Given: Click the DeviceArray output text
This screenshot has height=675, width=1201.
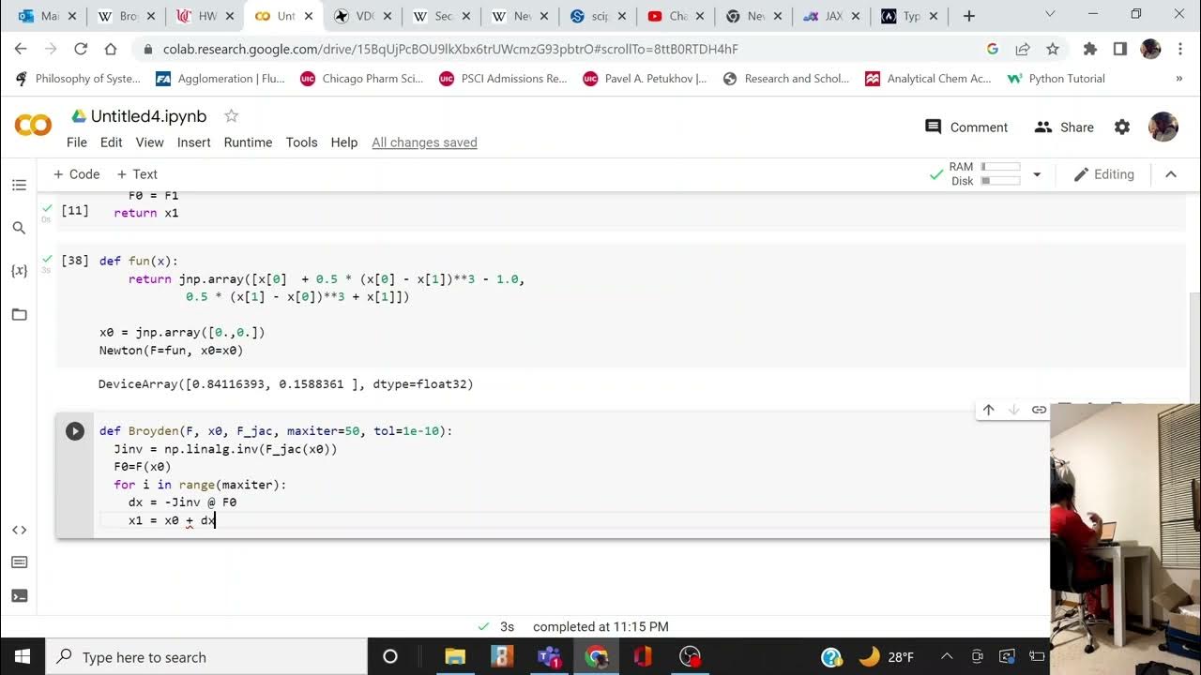Looking at the screenshot, I should (x=286, y=384).
